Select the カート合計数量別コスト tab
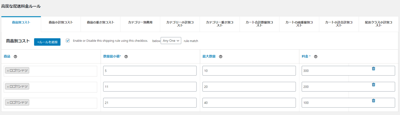 tap(259, 24)
